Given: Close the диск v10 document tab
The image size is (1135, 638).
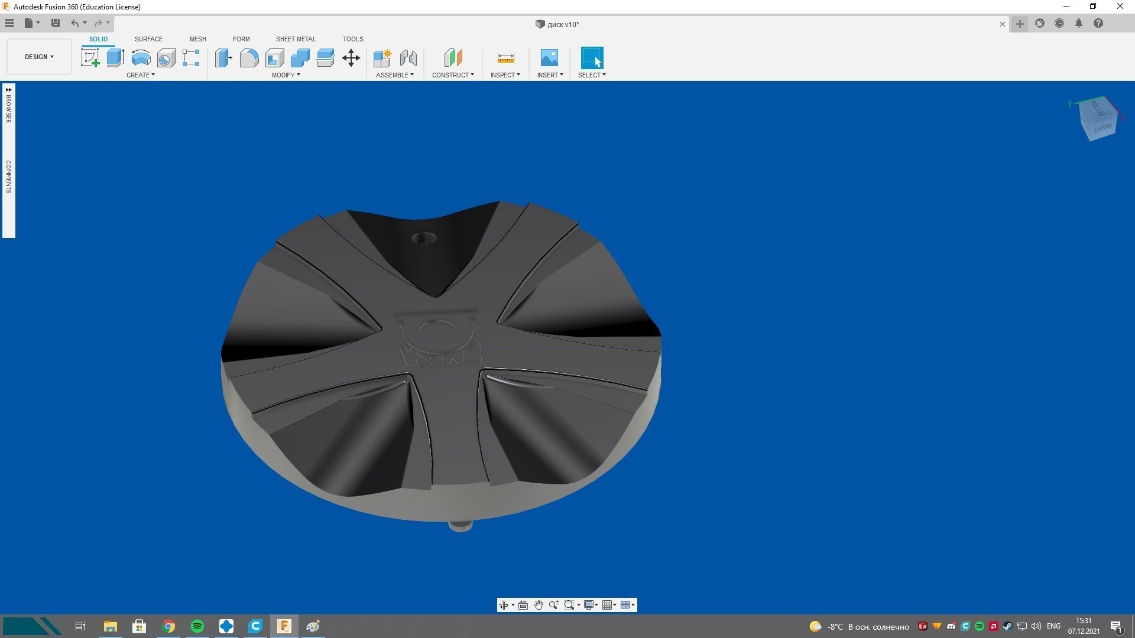Looking at the screenshot, I should pos(1003,24).
